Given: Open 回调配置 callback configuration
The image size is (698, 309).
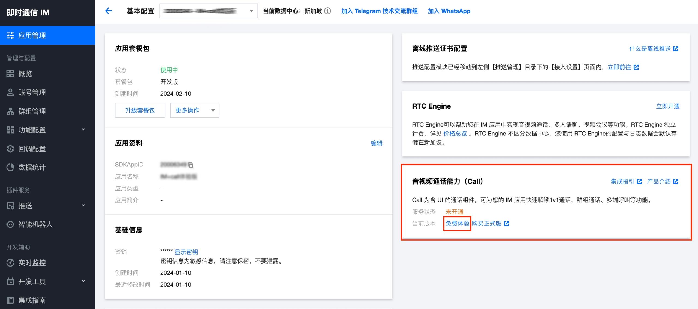Looking at the screenshot, I should 32,149.
